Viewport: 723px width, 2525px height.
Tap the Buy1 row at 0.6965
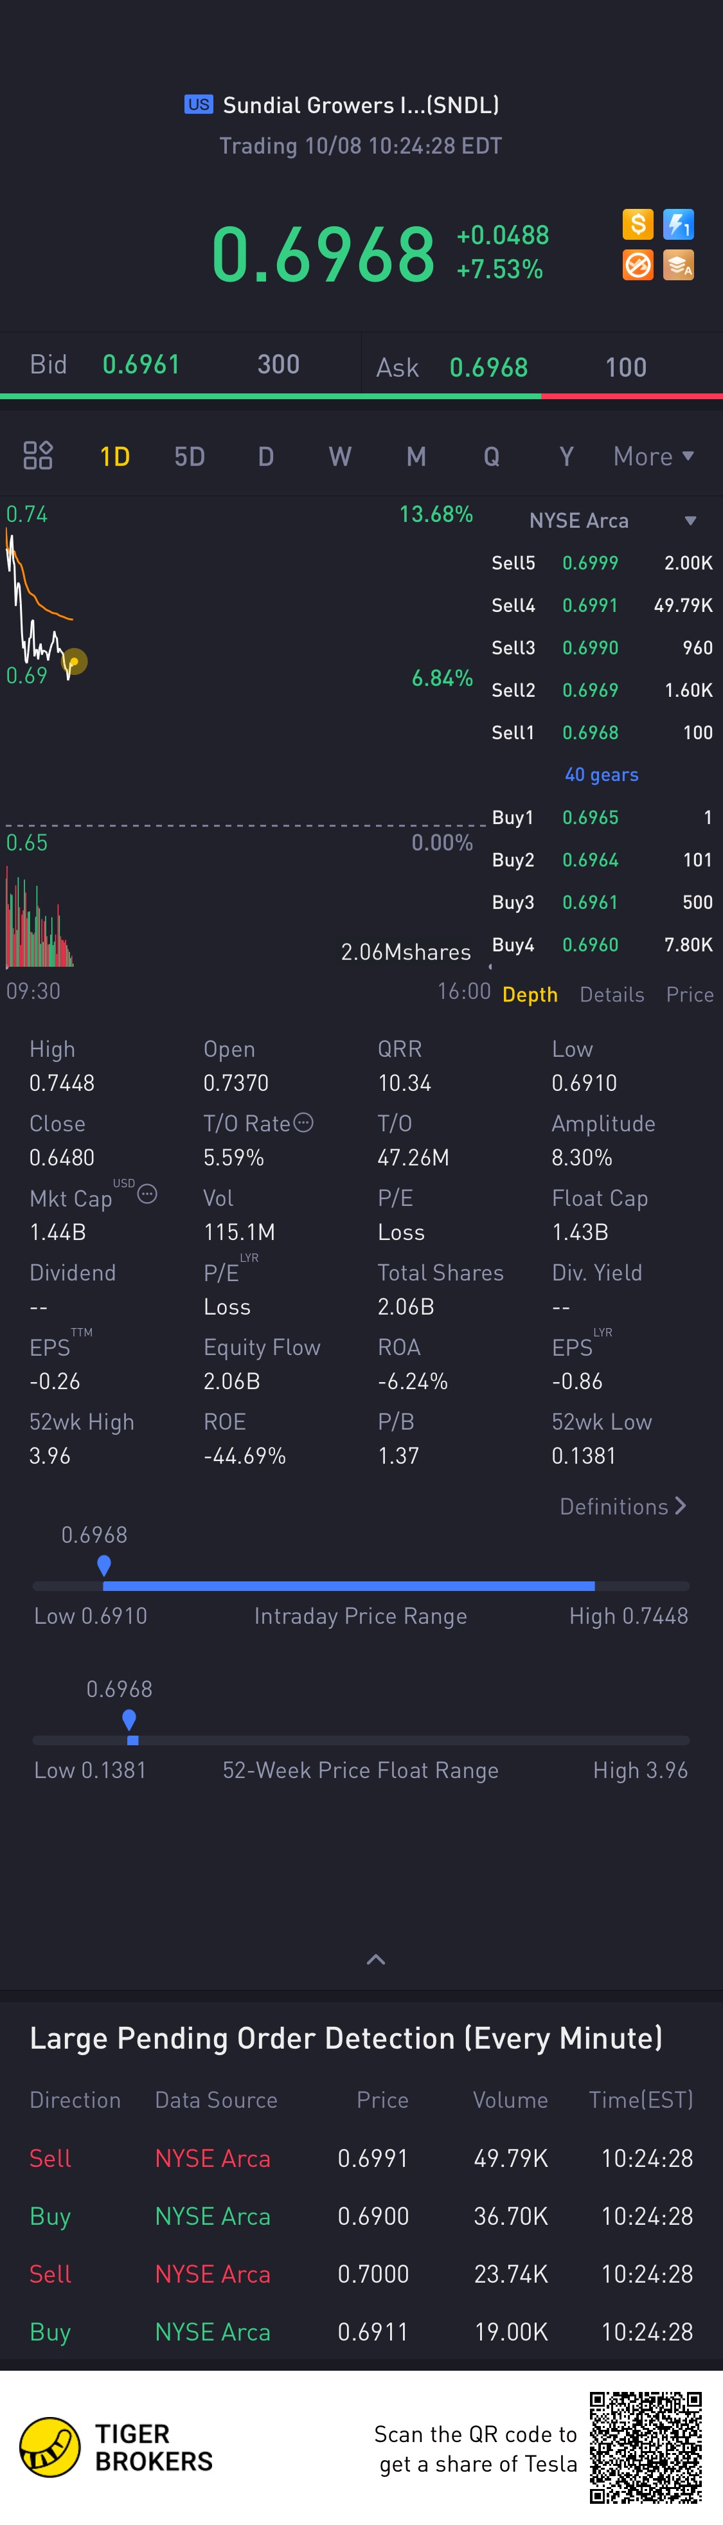point(602,818)
